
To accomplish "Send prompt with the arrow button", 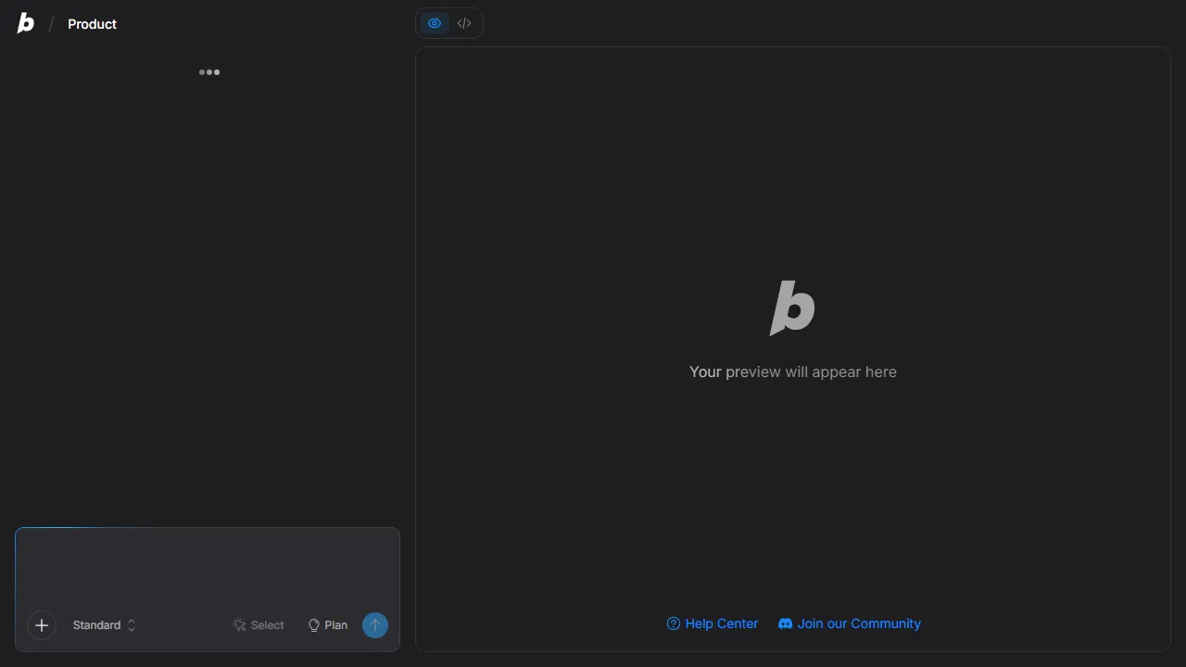I will tap(375, 625).
